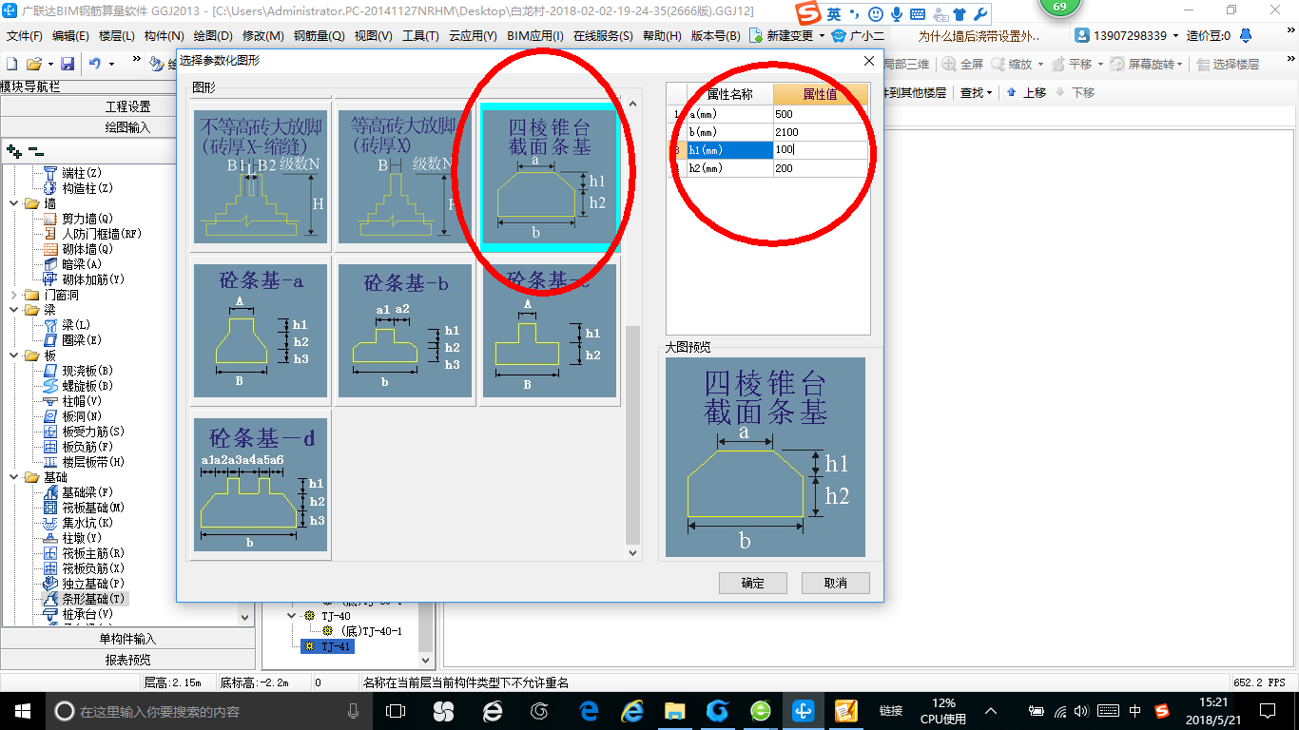Select 板受力筋(S) rebar item
The width and height of the screenshot is (1299, 730).
[92, 432]
